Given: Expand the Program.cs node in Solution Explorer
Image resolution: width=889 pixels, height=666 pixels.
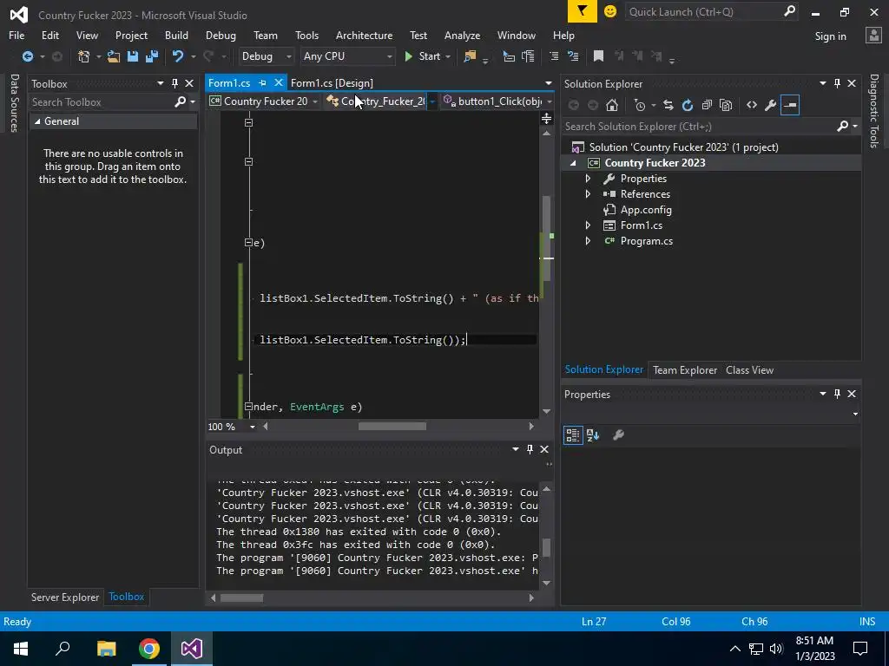Looking at the screenshot, I should [588, 241].
